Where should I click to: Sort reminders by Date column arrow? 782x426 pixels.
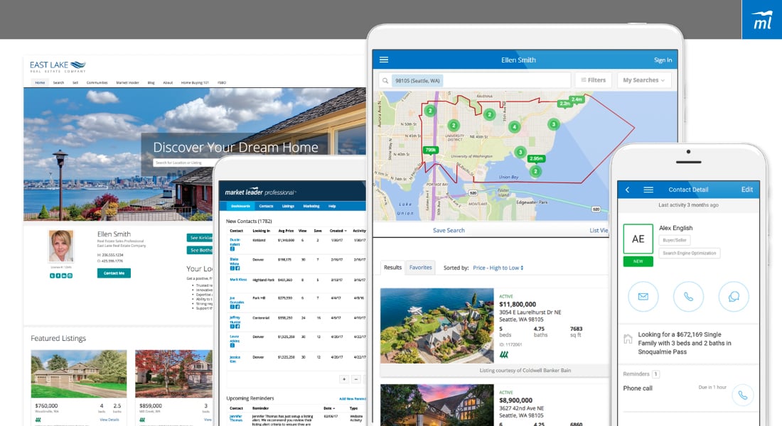[333, 408]
